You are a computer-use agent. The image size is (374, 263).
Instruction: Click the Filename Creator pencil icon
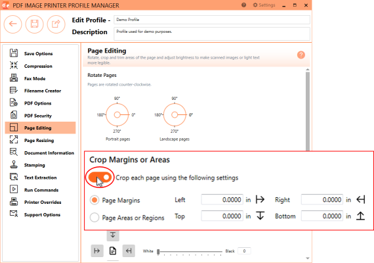coord(14,90)
